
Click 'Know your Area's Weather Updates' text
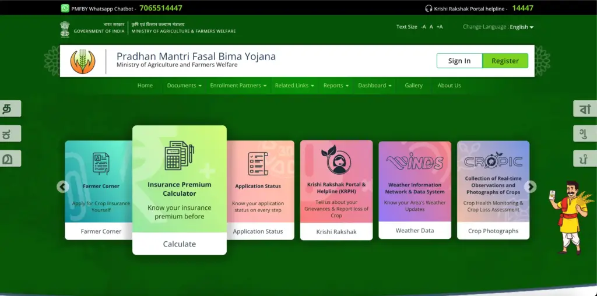pos(415,206)
